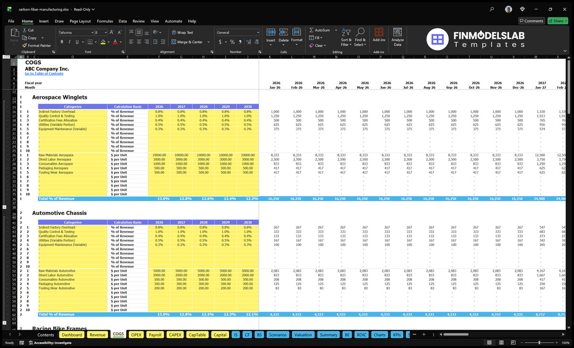This screenshot has width=574, height=348.
Task: Click Accounting Number Format dollar icon
Action: 220,42
